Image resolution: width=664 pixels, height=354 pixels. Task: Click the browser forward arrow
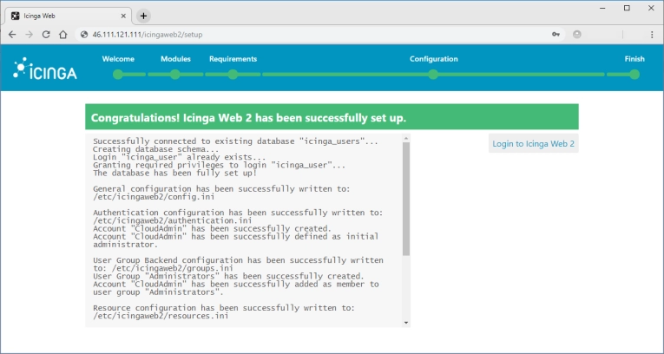coord(30,35)
